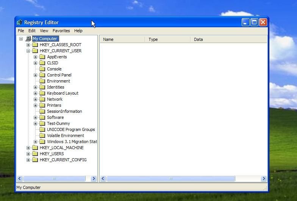The height and width of the screenshot is (201, 297).
Task: Expand HKEY_CLASSES_ROOT with its plus box
Action: 28,45
